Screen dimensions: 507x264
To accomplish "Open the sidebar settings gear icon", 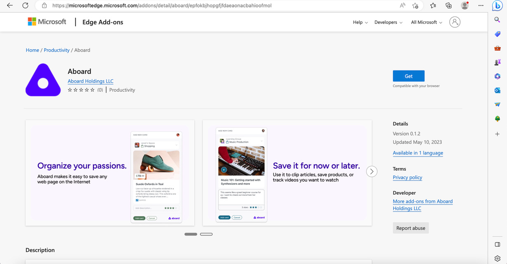I will [x=498, y=259].
